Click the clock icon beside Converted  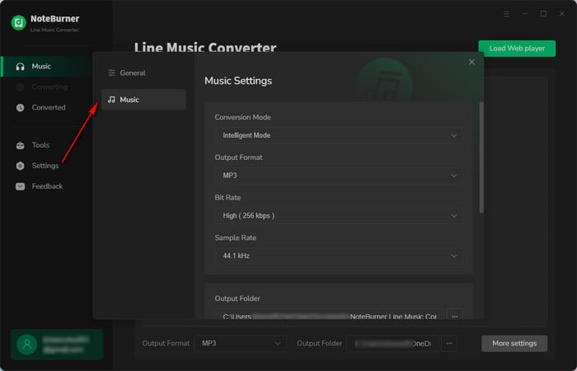(x=21, y=107)
